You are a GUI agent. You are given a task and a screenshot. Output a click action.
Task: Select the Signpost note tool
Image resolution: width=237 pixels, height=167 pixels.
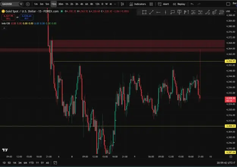pyautogui.click(x=179, y=12)
